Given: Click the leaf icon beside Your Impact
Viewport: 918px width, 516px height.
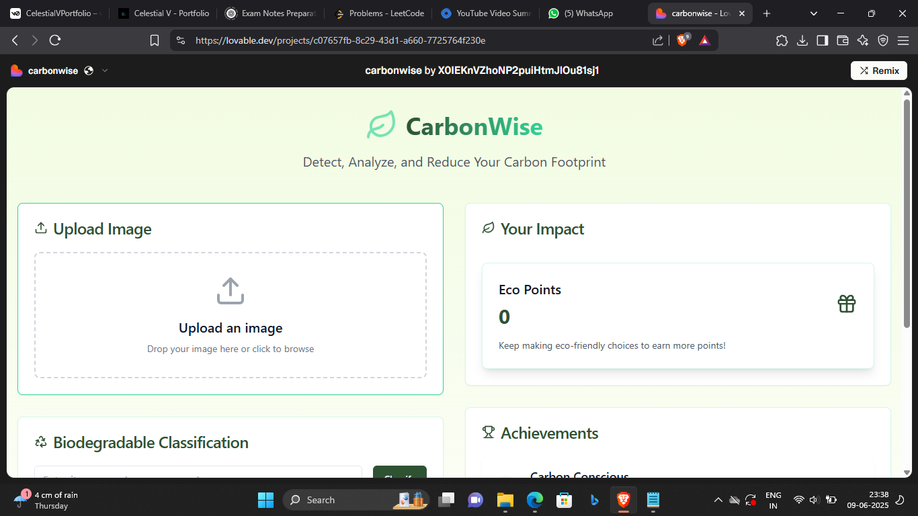Looking at the screenshot, I should tap(487, 228).
